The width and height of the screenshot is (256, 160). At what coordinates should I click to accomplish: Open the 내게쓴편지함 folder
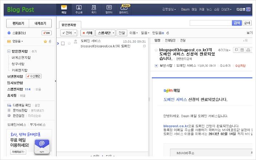pyautogui.click(x=21, y=58)
